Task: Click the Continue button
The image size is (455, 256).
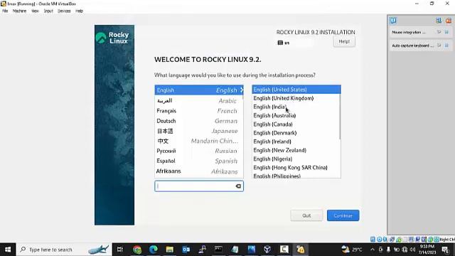Action: (x=343, y=215)
